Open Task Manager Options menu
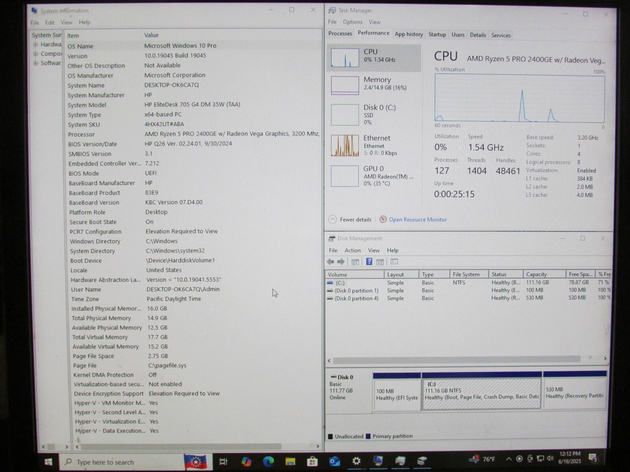The width and height of the screenshot is (630, 472). [352, 22]
